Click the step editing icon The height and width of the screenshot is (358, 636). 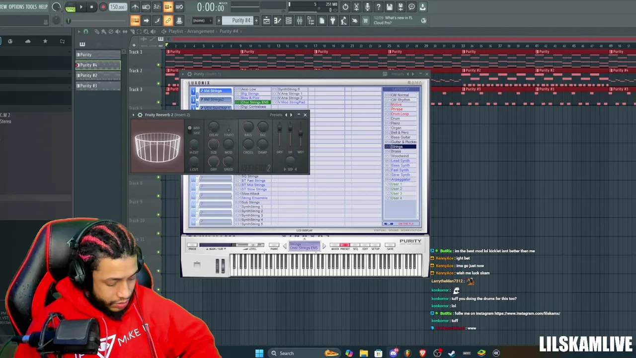tap(157, 20)
